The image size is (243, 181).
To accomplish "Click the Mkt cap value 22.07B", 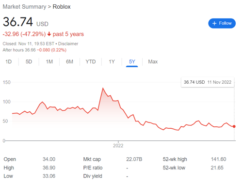I will point(134,159).
